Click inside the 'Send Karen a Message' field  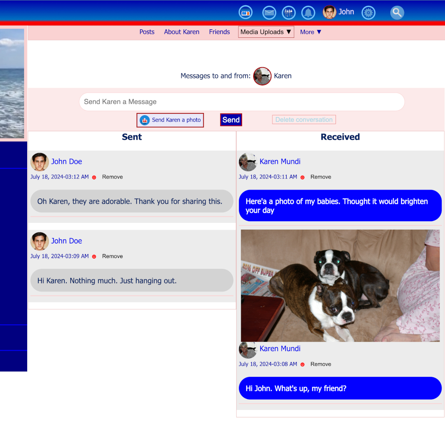pos(242,102)
